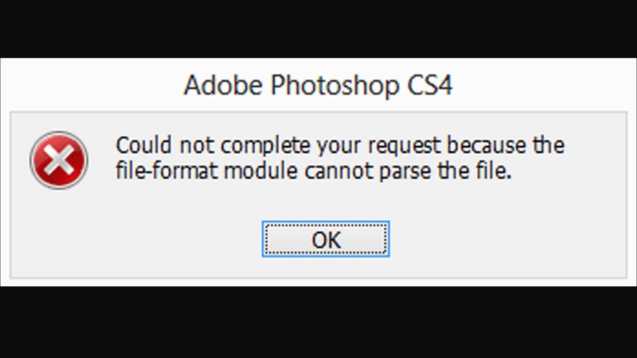
Task: Click the white X inside the error icon
Action: (x=59, y=160)
